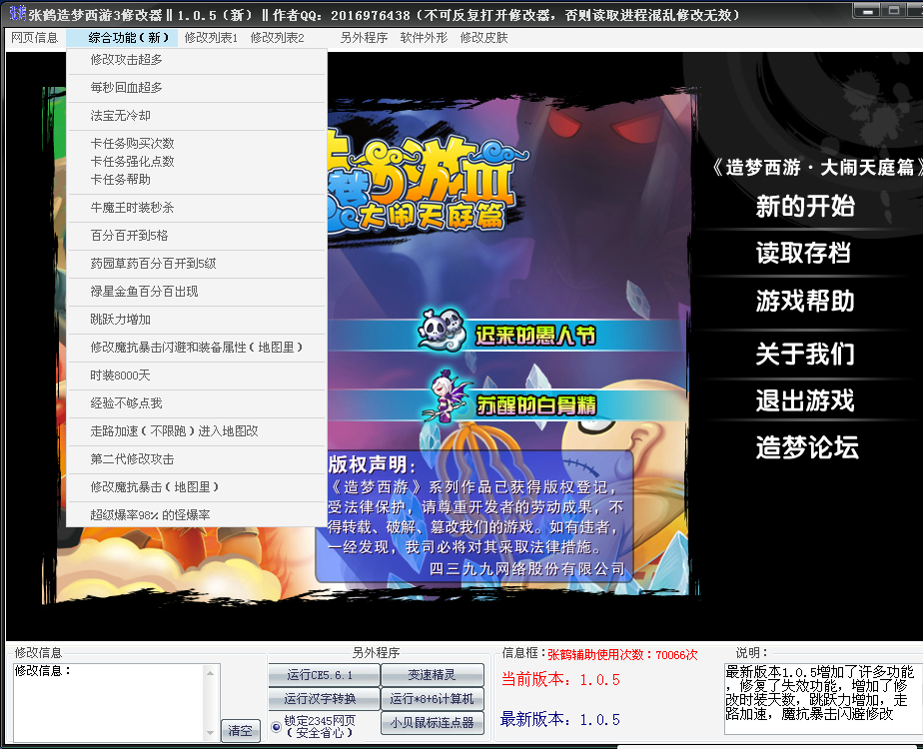
Task: Click the 运行*8+6计算机 button
Action: tap(433, 699)
